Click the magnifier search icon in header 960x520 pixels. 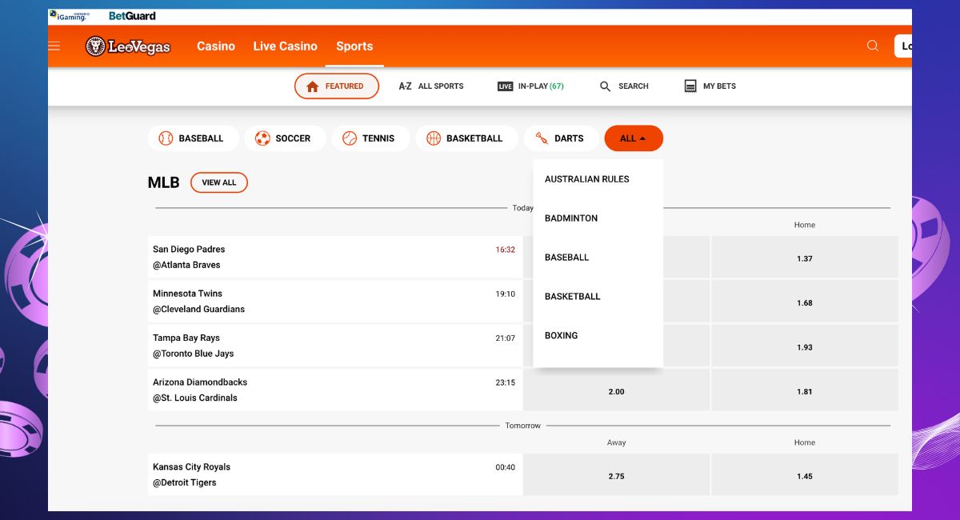point(873,46)
